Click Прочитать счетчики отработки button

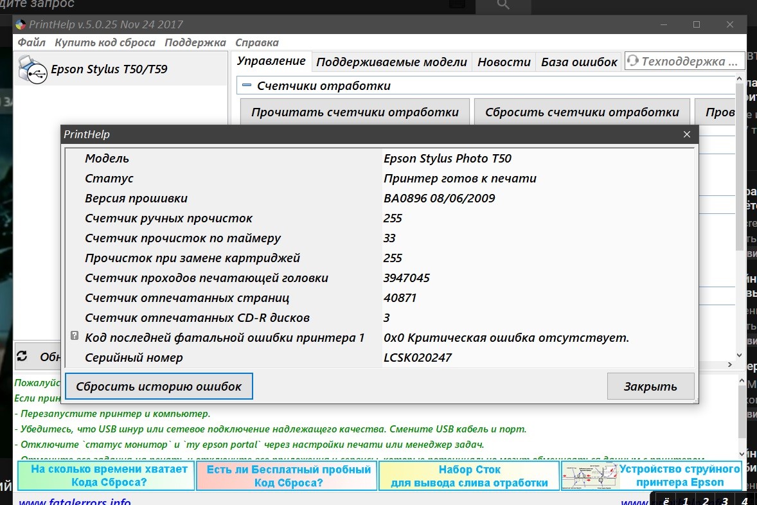[x=355, y=112]
